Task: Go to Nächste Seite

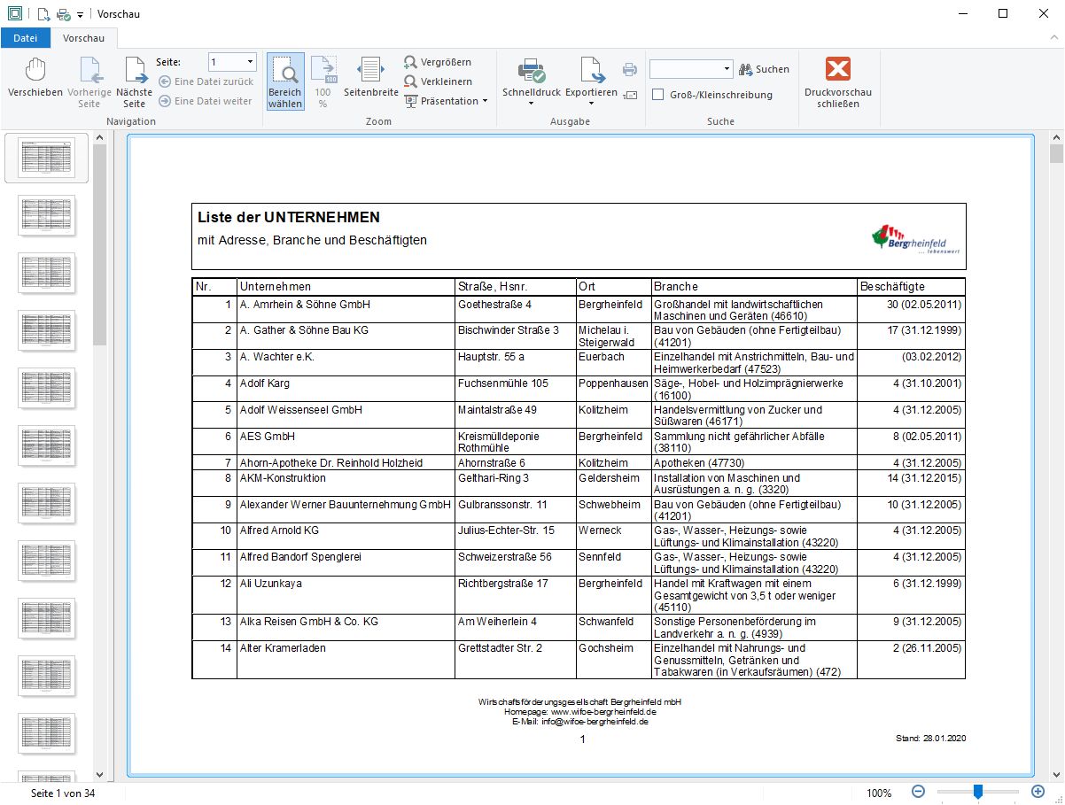Action: 134,80
